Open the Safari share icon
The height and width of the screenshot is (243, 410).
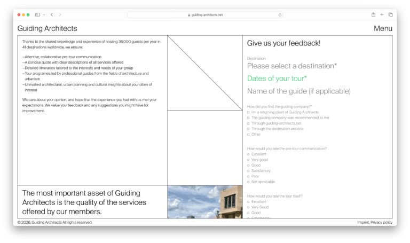373,14
